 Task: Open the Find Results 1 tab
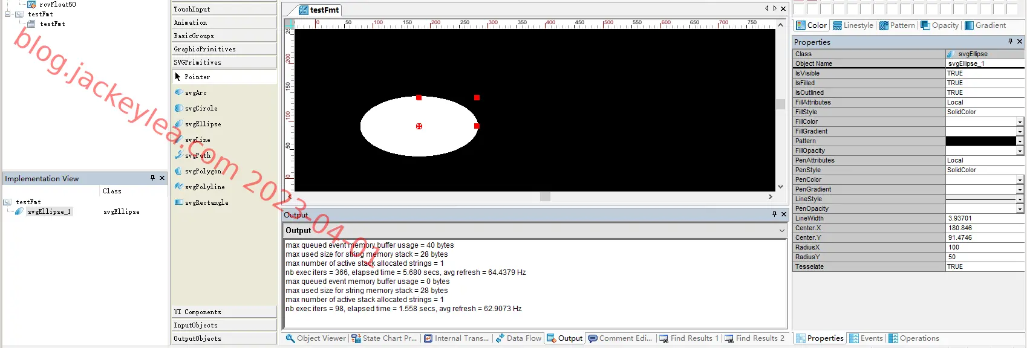pyautogui.click(x=689, y=338)
